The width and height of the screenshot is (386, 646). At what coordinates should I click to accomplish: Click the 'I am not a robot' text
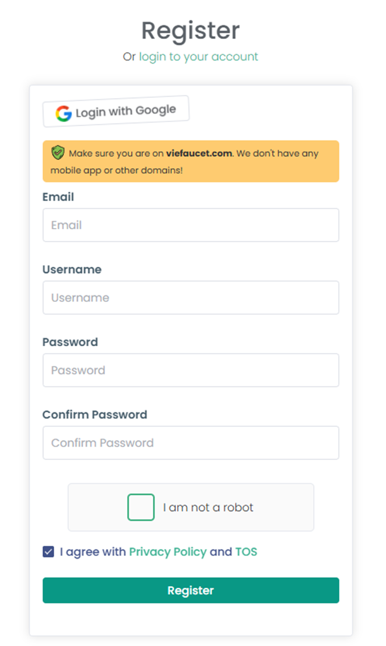pos(208,507)
